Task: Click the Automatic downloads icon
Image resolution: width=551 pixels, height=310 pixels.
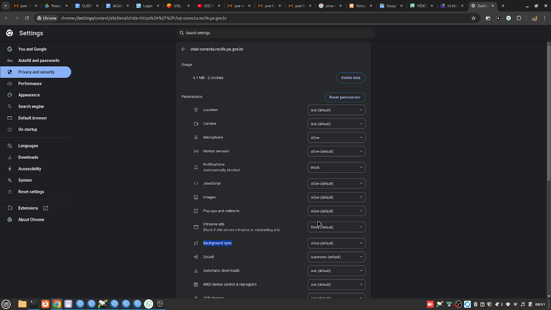Action: point(196,271)
